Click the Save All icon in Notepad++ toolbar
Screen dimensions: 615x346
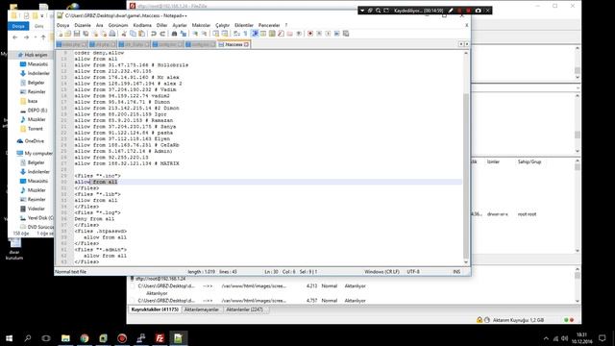(86, 34)
